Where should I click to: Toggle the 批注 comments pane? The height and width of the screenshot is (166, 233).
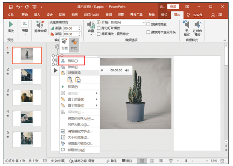click(127, 161)
